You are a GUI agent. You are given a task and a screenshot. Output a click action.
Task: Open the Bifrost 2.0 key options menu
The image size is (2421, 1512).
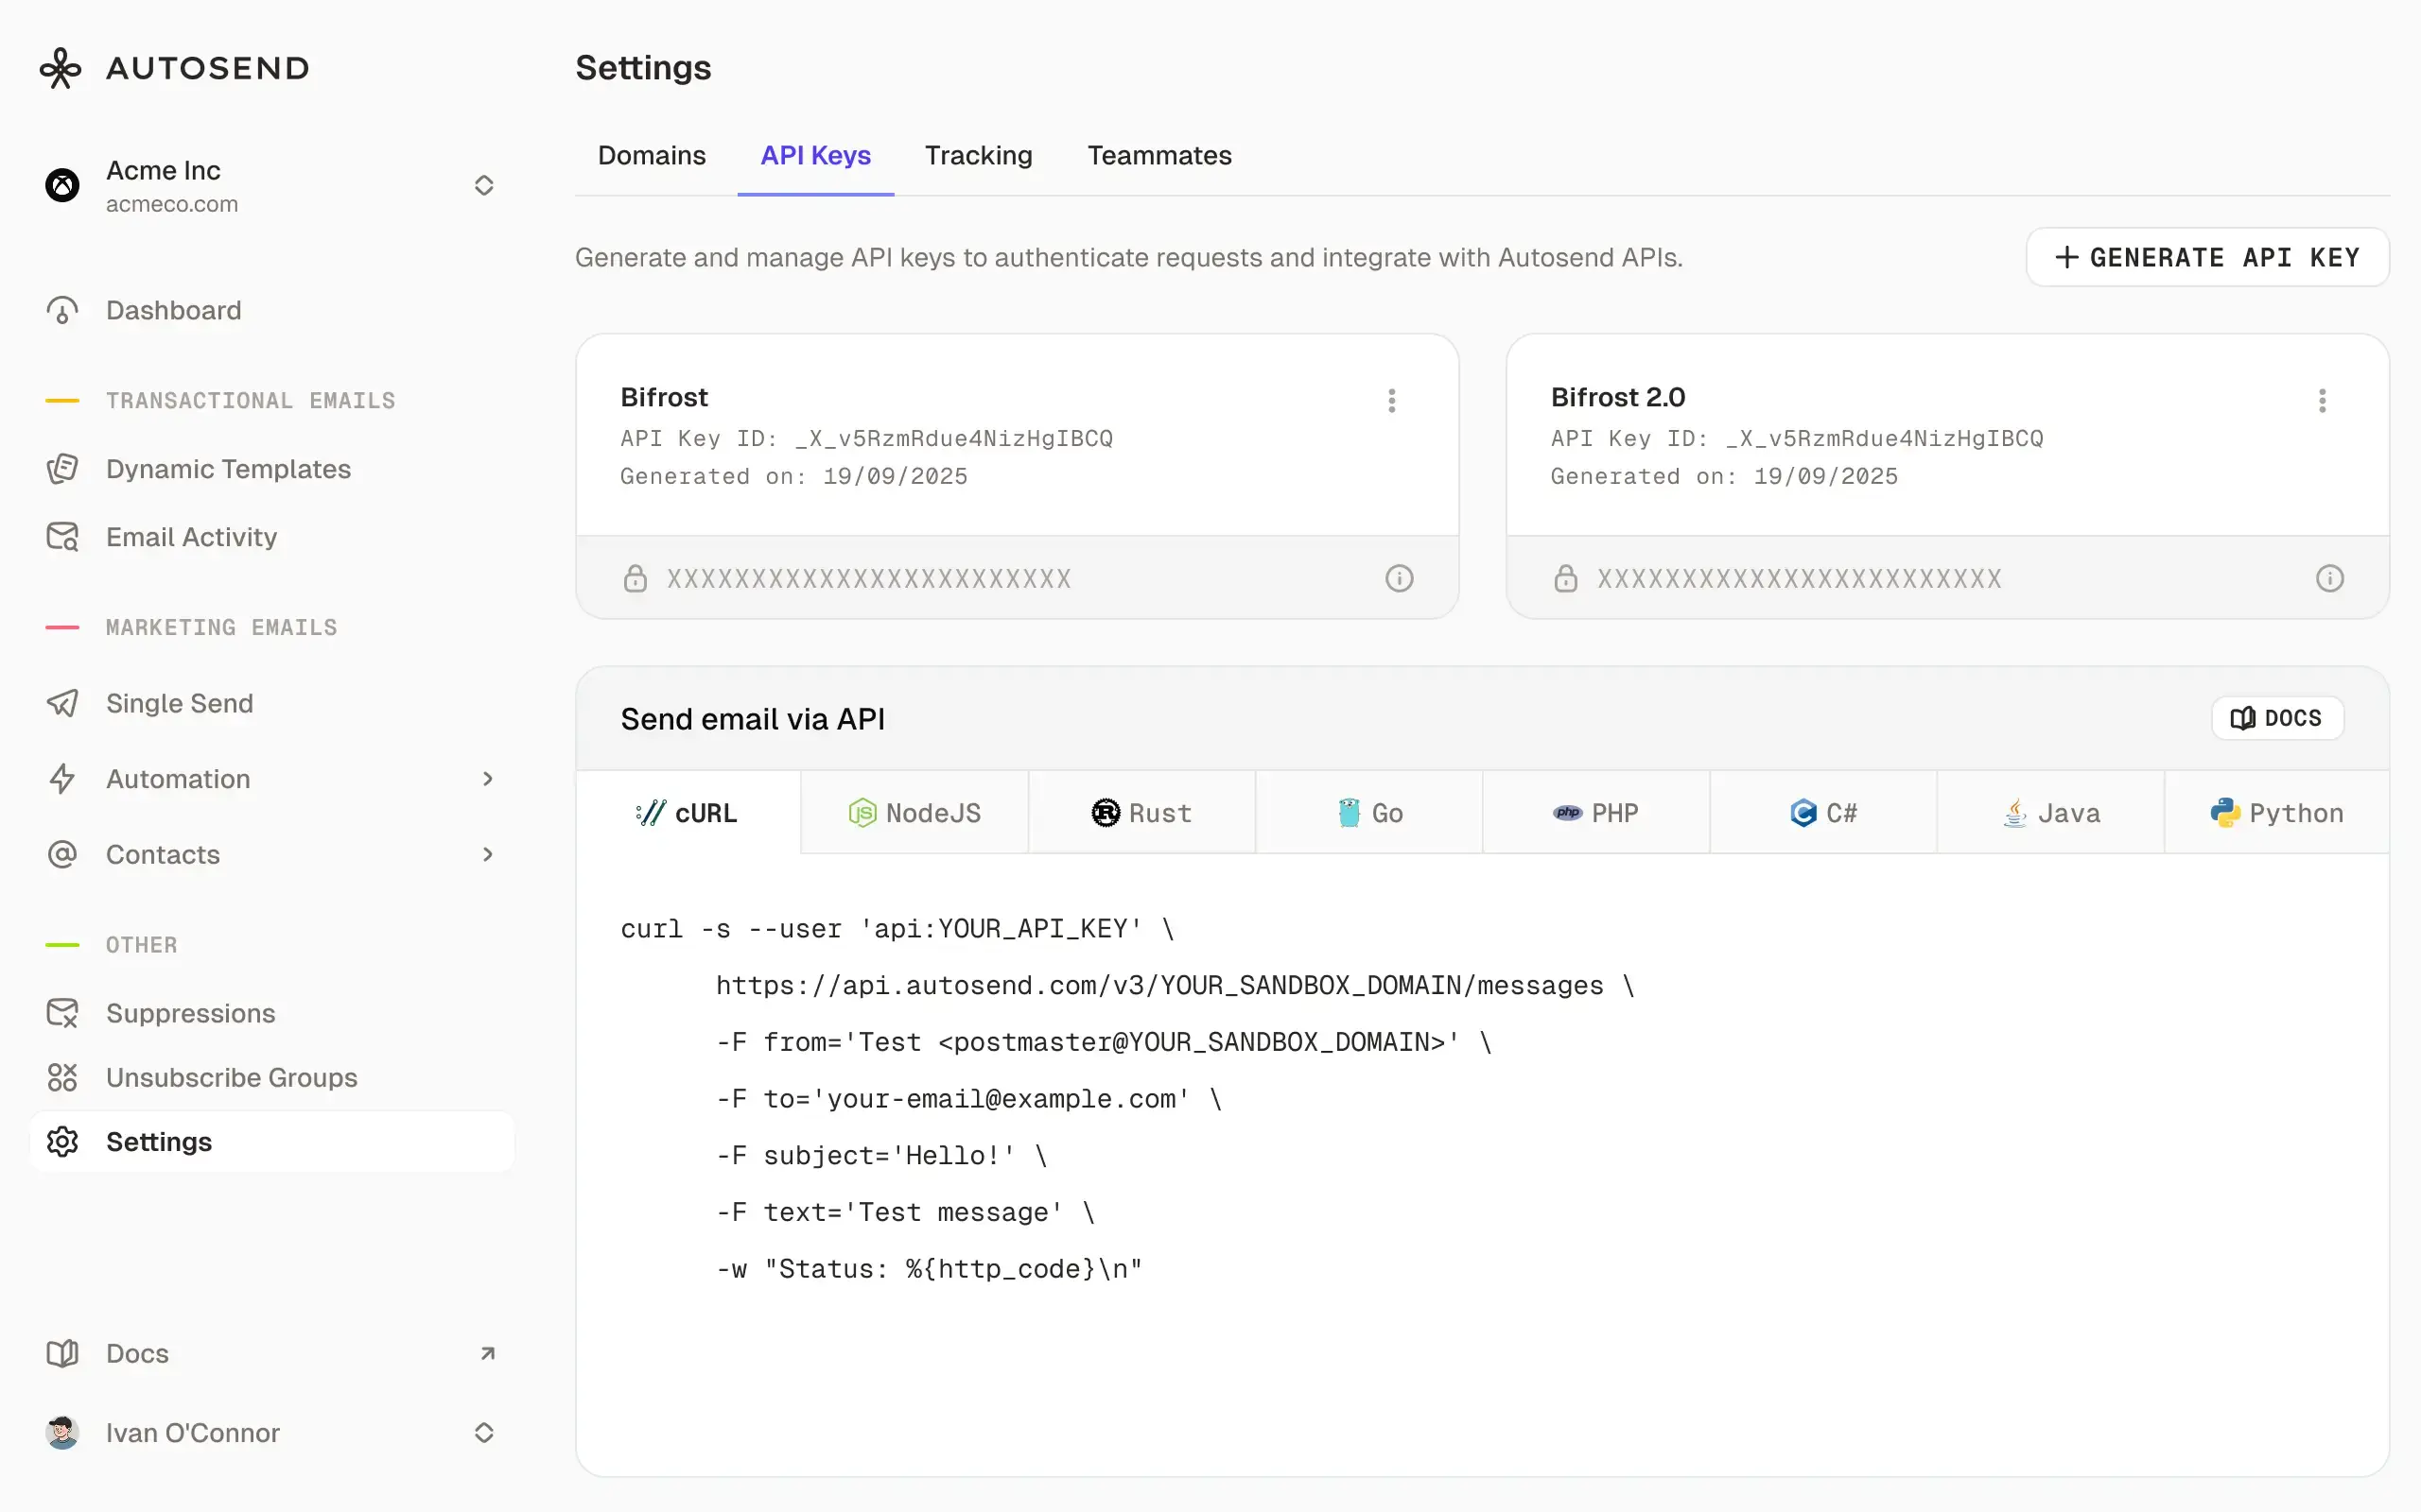point(2322,401)
